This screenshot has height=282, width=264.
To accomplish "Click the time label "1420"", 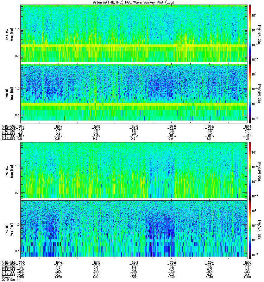I will click(x=58, y=277).
